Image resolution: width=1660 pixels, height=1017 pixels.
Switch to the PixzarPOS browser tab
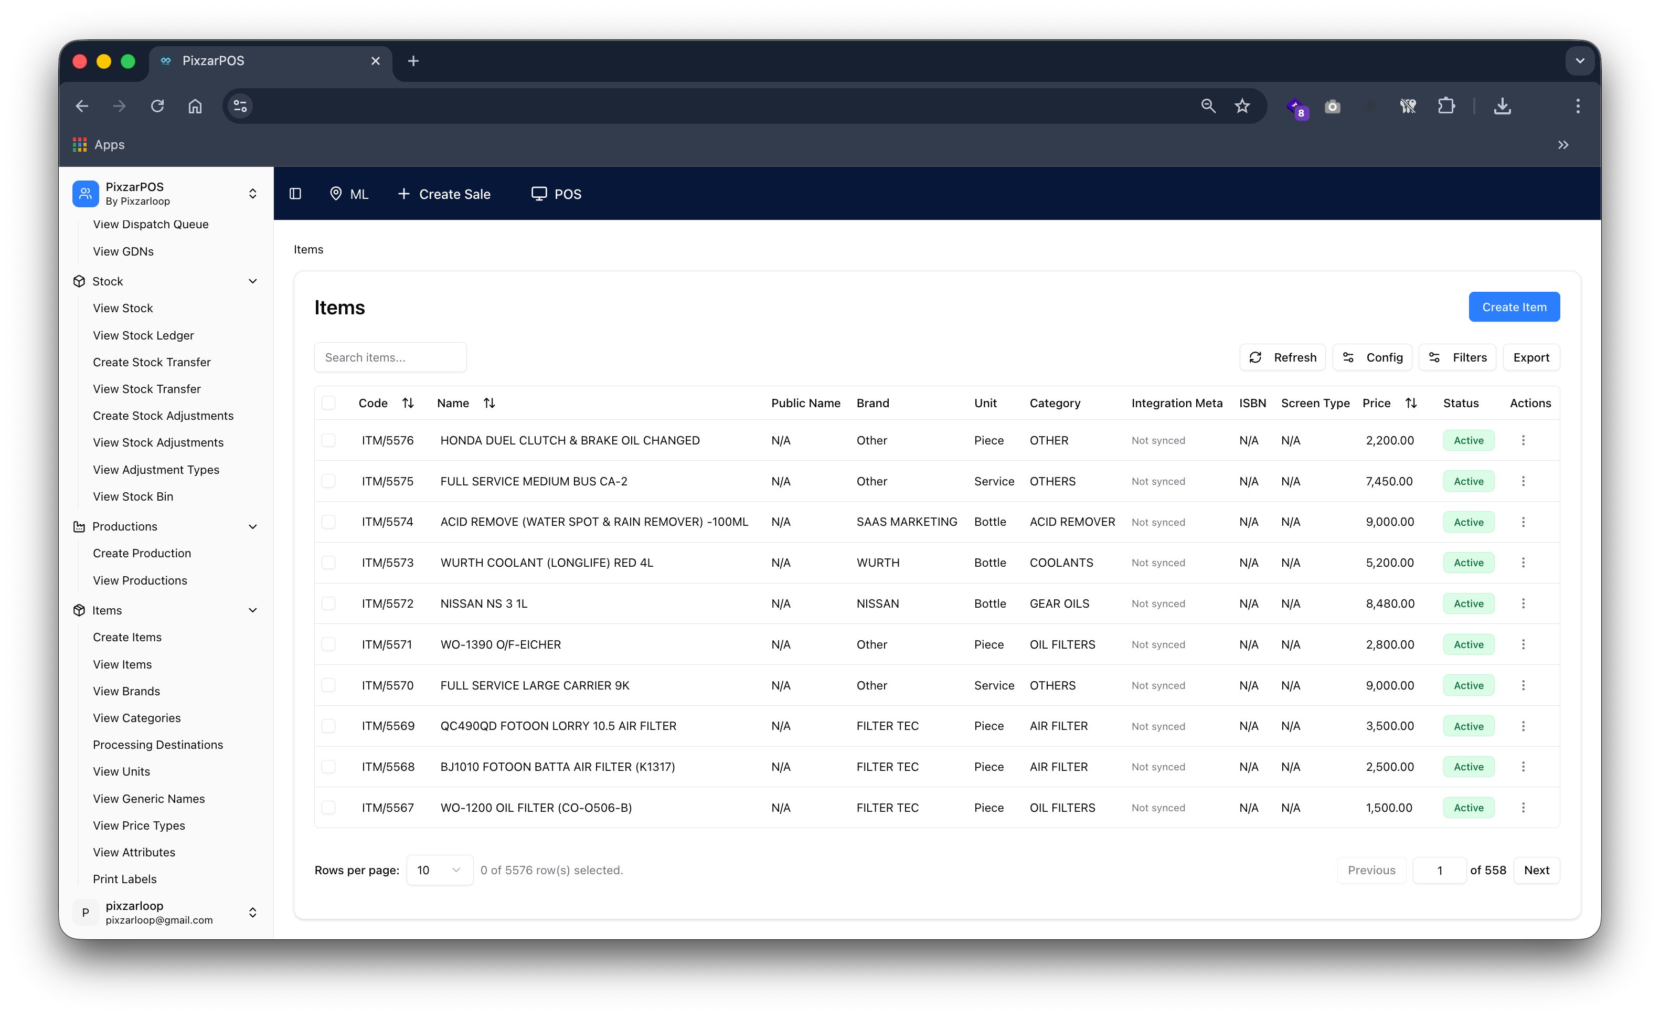tap(213, 61)
